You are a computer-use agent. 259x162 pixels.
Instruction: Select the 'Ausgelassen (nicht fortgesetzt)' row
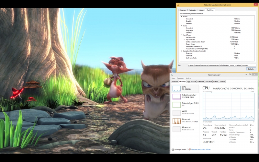click(x=218, y=49)
